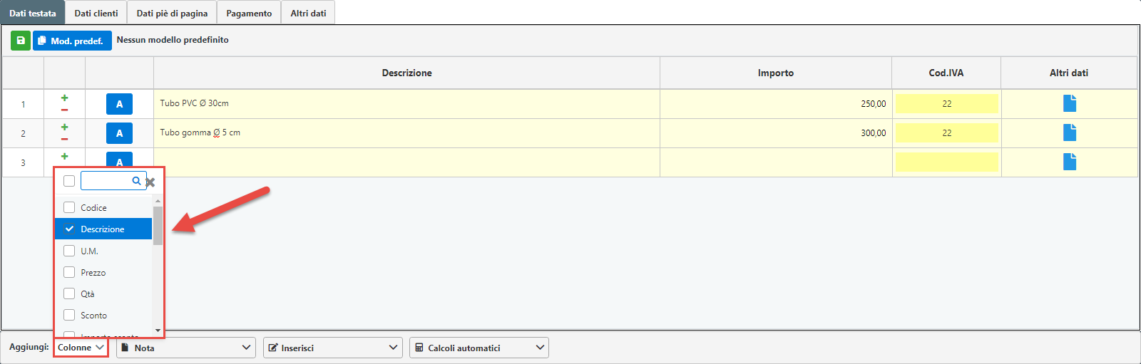Clear column search with the X icon
The image size is (1141, 364).
pos(150,182)
